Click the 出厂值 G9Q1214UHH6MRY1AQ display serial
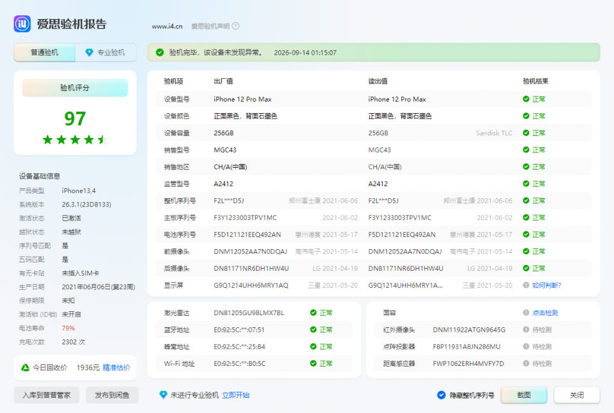Screen dimensions: 614x413 251,285
